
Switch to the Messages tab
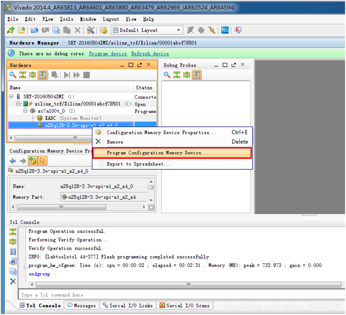pyautogui.click(x=81, y=305)
